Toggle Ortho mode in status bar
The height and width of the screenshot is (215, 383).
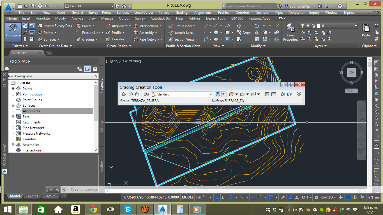[223, 197]
